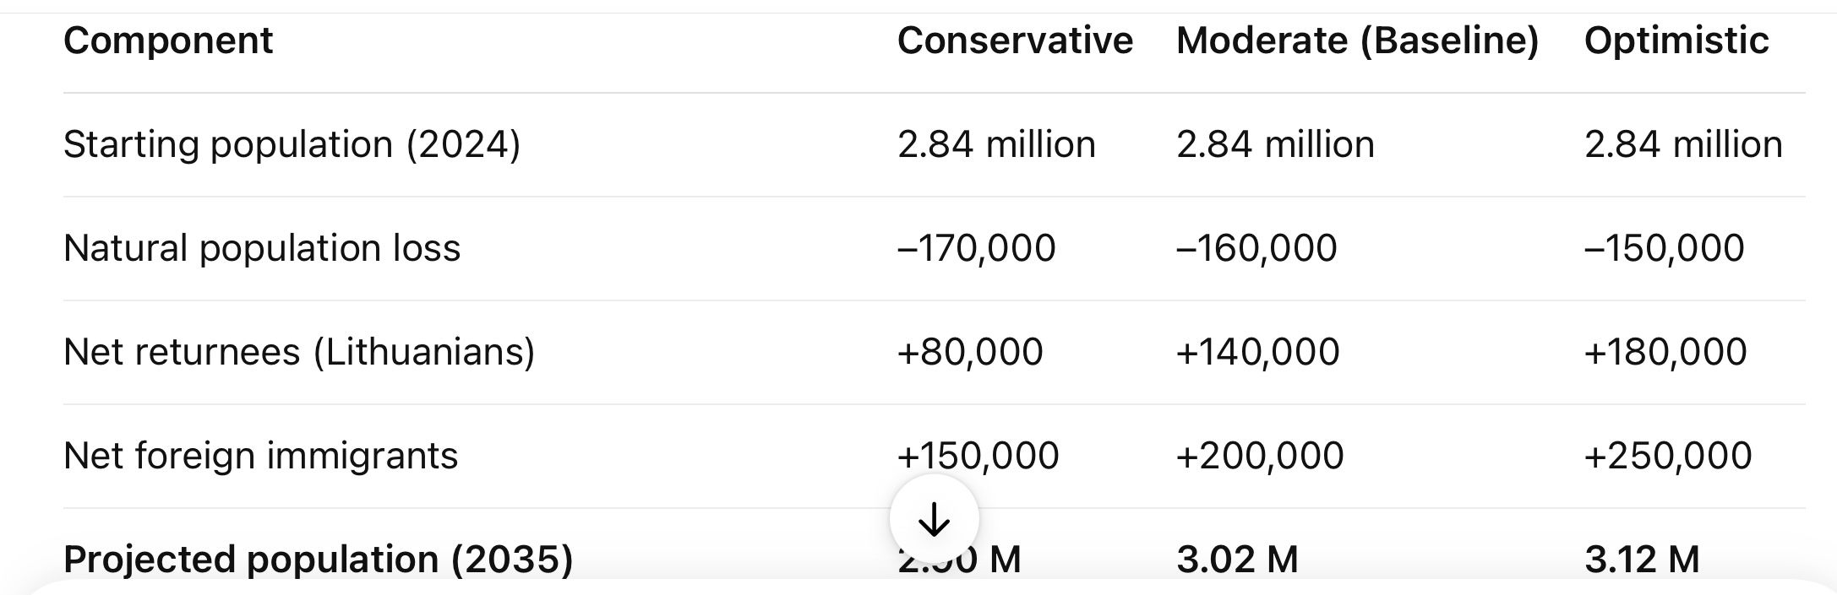Click the –170,000 conservative natural loss cell
Image resolution: width=1837 pixels, height=595 pixels.
976,248
